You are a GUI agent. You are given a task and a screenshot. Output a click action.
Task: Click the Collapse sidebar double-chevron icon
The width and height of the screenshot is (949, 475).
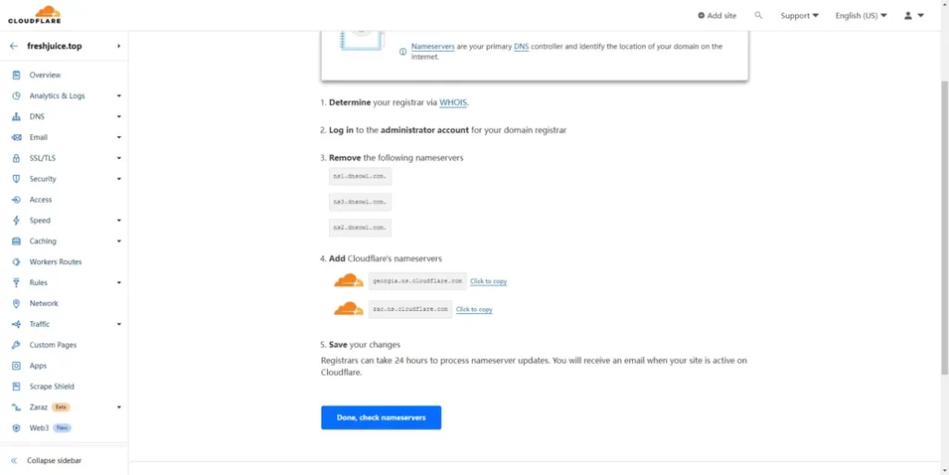14,460
